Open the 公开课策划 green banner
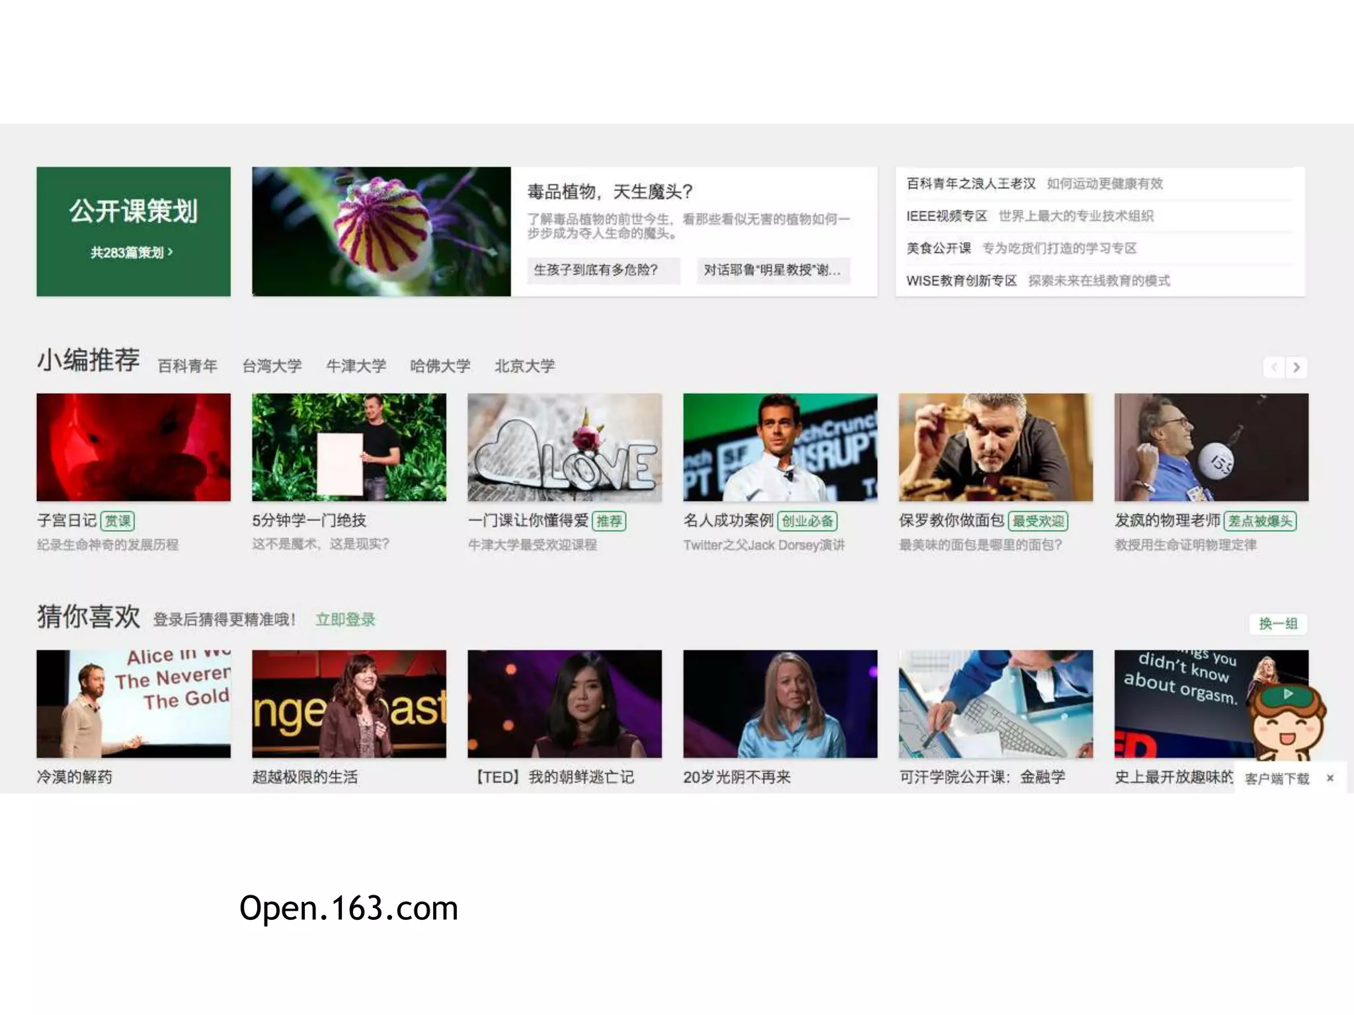 click(134, 211)
